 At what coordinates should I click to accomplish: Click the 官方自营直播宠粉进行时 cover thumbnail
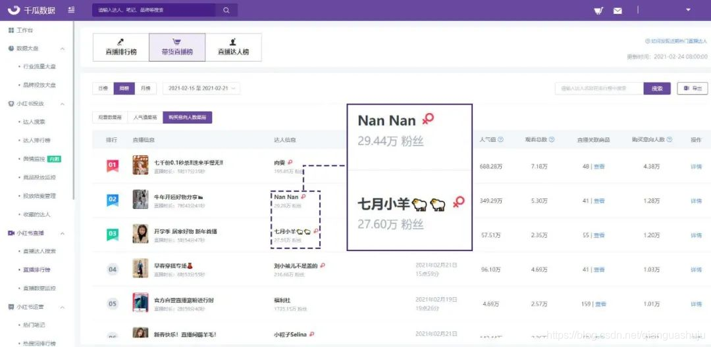coord(141,303)
